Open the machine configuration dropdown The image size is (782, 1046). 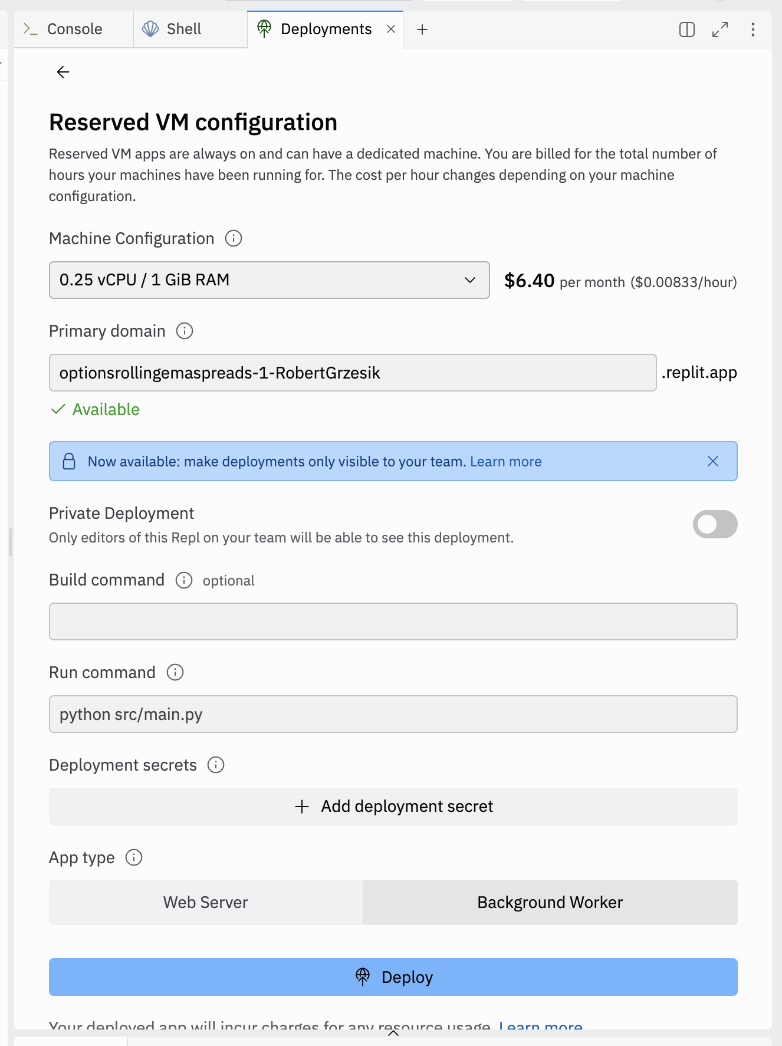pyautogui.click(x=270, y=280)
